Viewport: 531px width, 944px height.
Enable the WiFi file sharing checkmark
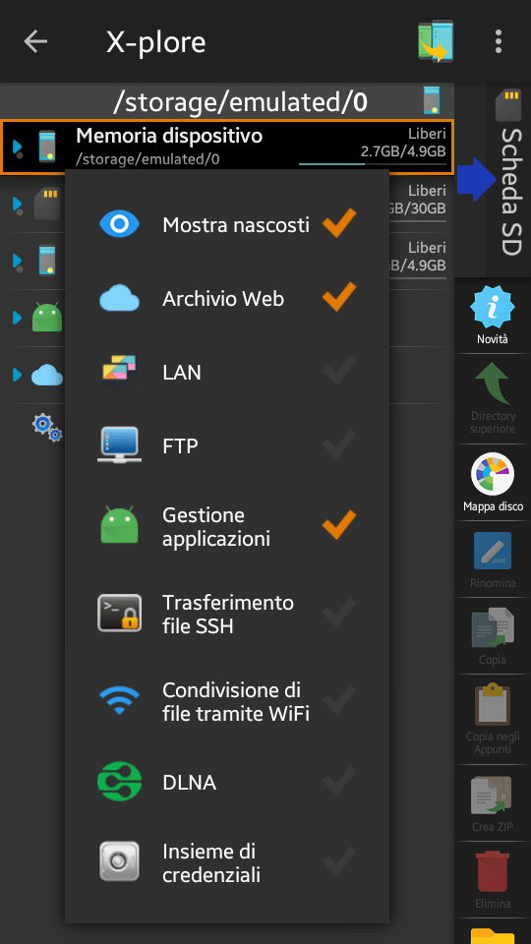pos(339,701)
